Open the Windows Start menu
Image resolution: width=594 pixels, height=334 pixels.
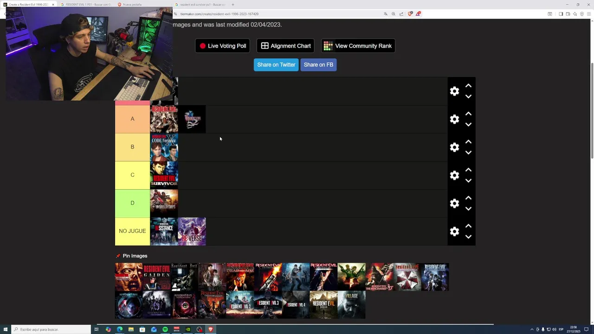5,329
